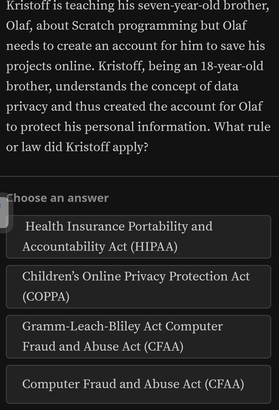The height and width of the screenshot is (410, 279).
Task: Choose the COPPA answer option
Action: [138, 287]
